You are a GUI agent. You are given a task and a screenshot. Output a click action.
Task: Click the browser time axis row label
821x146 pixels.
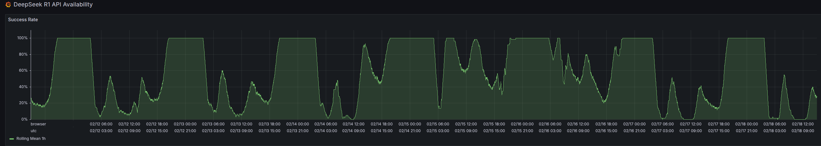[x=38, y=124]
